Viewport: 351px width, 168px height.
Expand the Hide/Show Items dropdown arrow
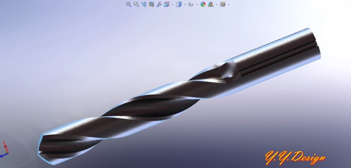pyautogui.click(x=197, y=5)
